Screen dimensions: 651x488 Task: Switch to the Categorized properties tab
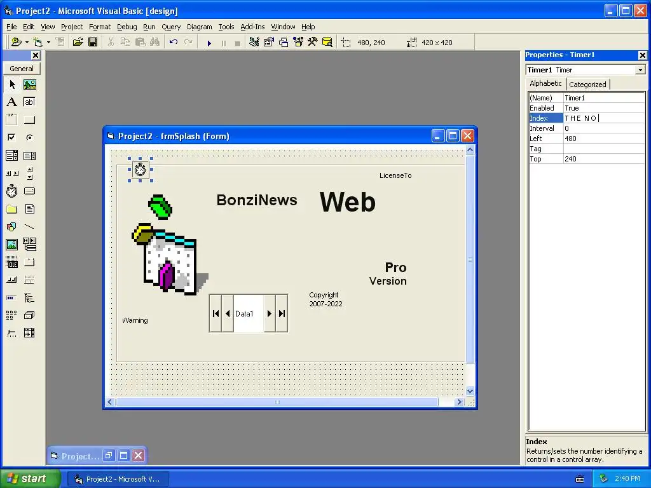587,85
